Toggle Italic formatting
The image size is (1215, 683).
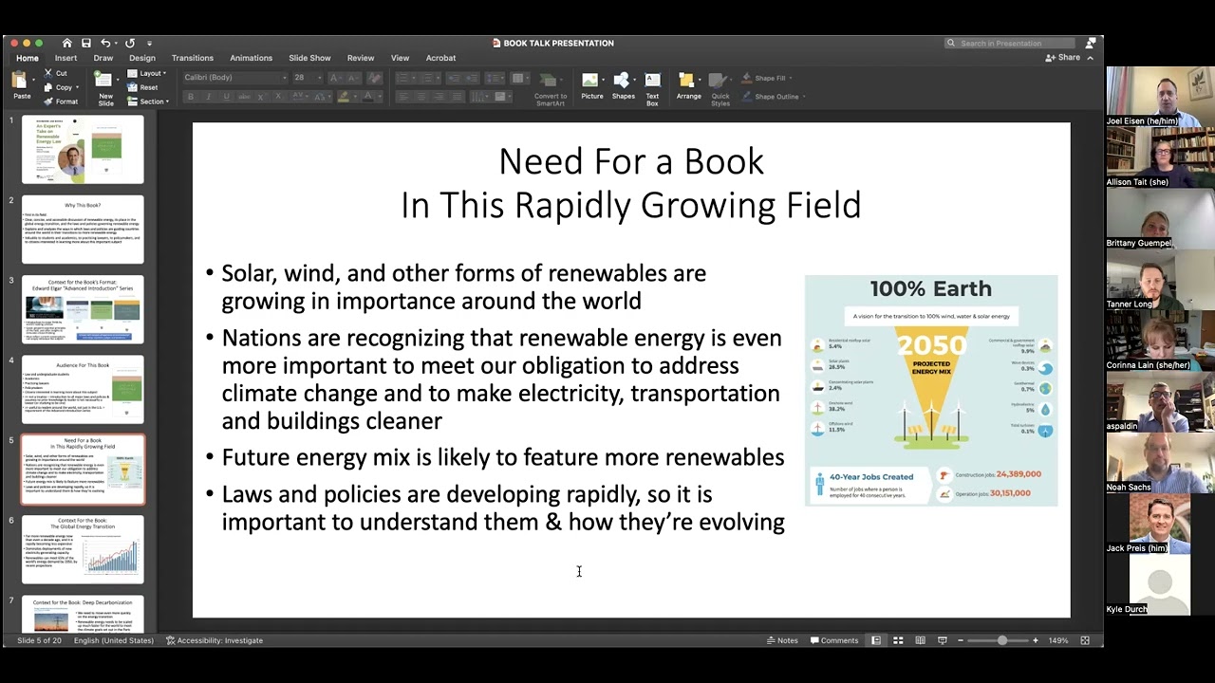coord(208,97)
